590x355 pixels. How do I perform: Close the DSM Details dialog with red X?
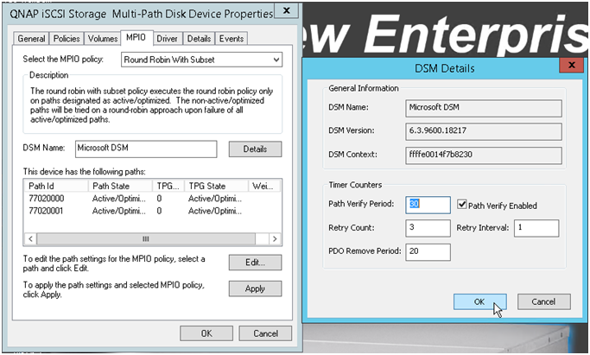coord(571,65)
